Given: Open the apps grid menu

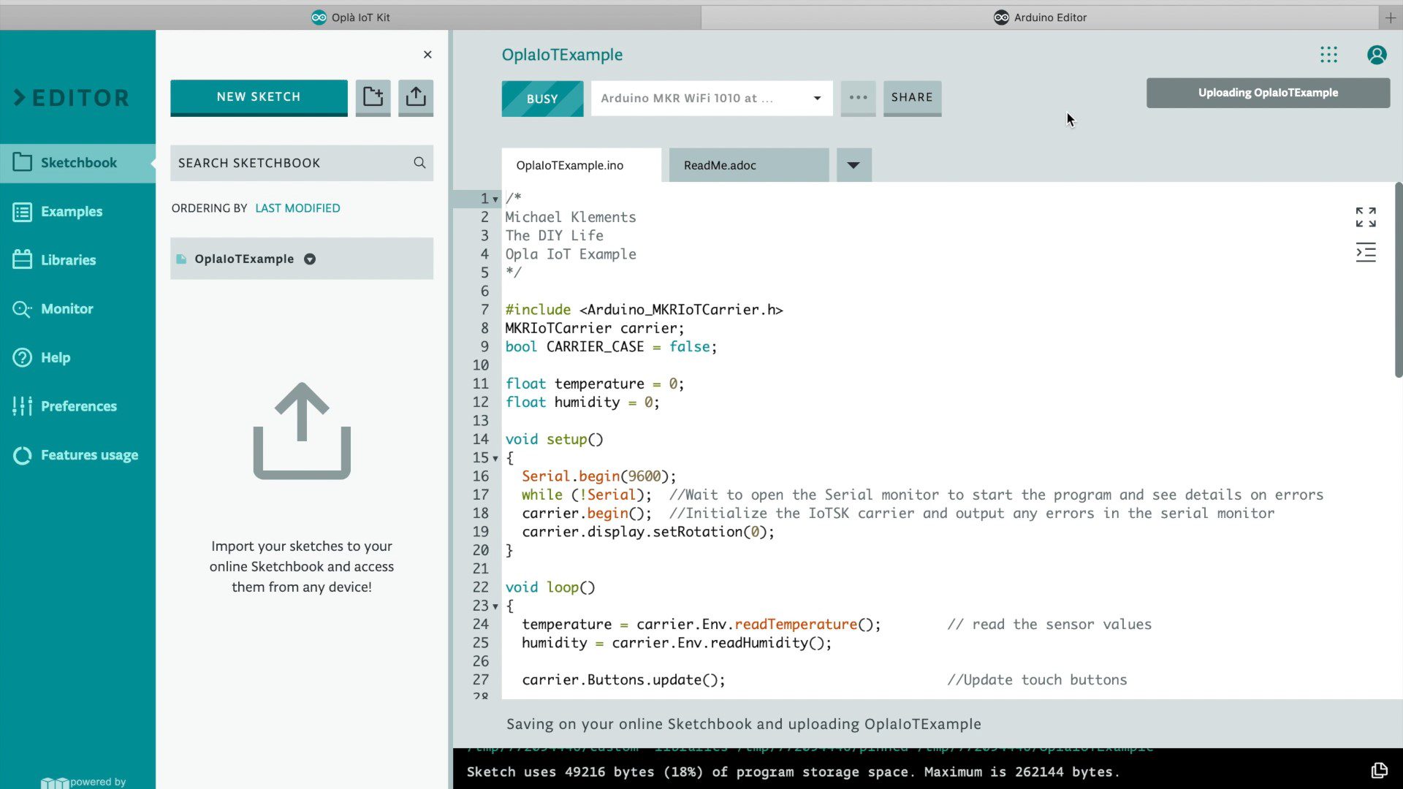Looking at the screenshot, I should point(1328,55).
